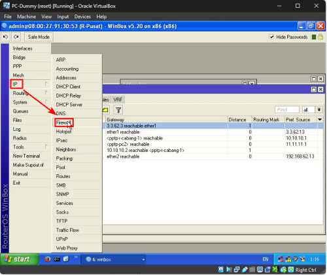Click the green status indicator square

point(314,37)
